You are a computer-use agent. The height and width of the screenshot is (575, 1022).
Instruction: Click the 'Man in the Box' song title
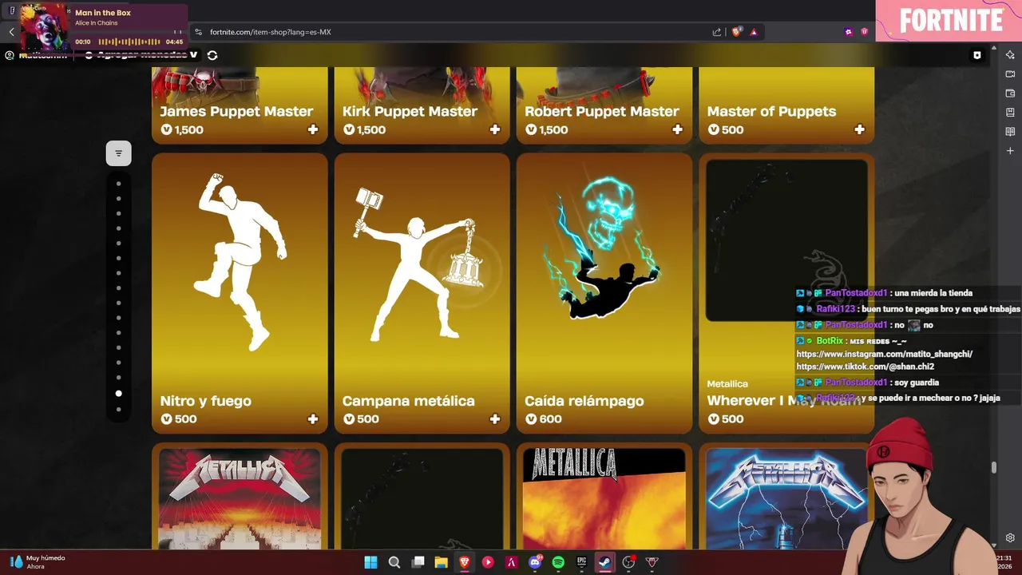[x=103, y=13]
